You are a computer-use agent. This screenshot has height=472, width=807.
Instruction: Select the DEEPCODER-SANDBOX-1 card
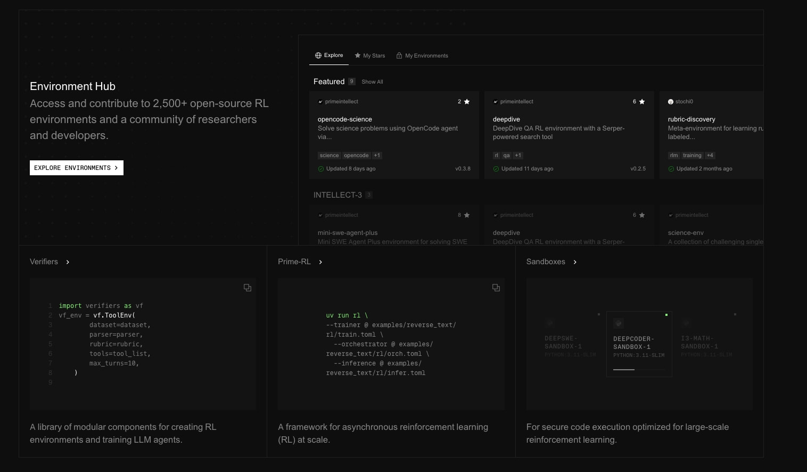[639, 344]
